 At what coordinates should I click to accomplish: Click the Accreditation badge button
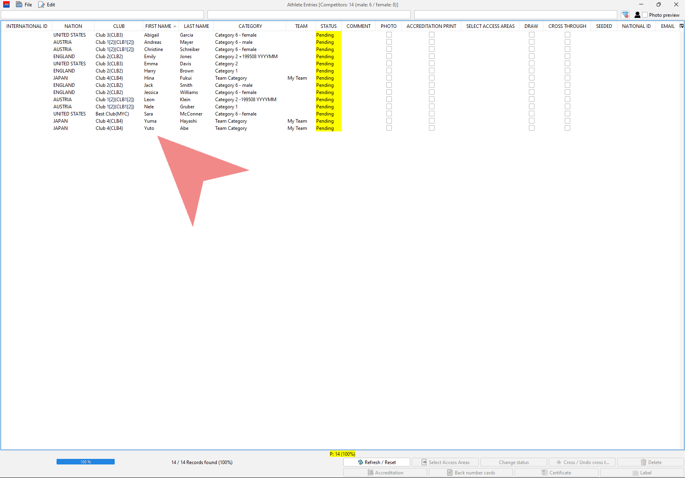(385, 472)
